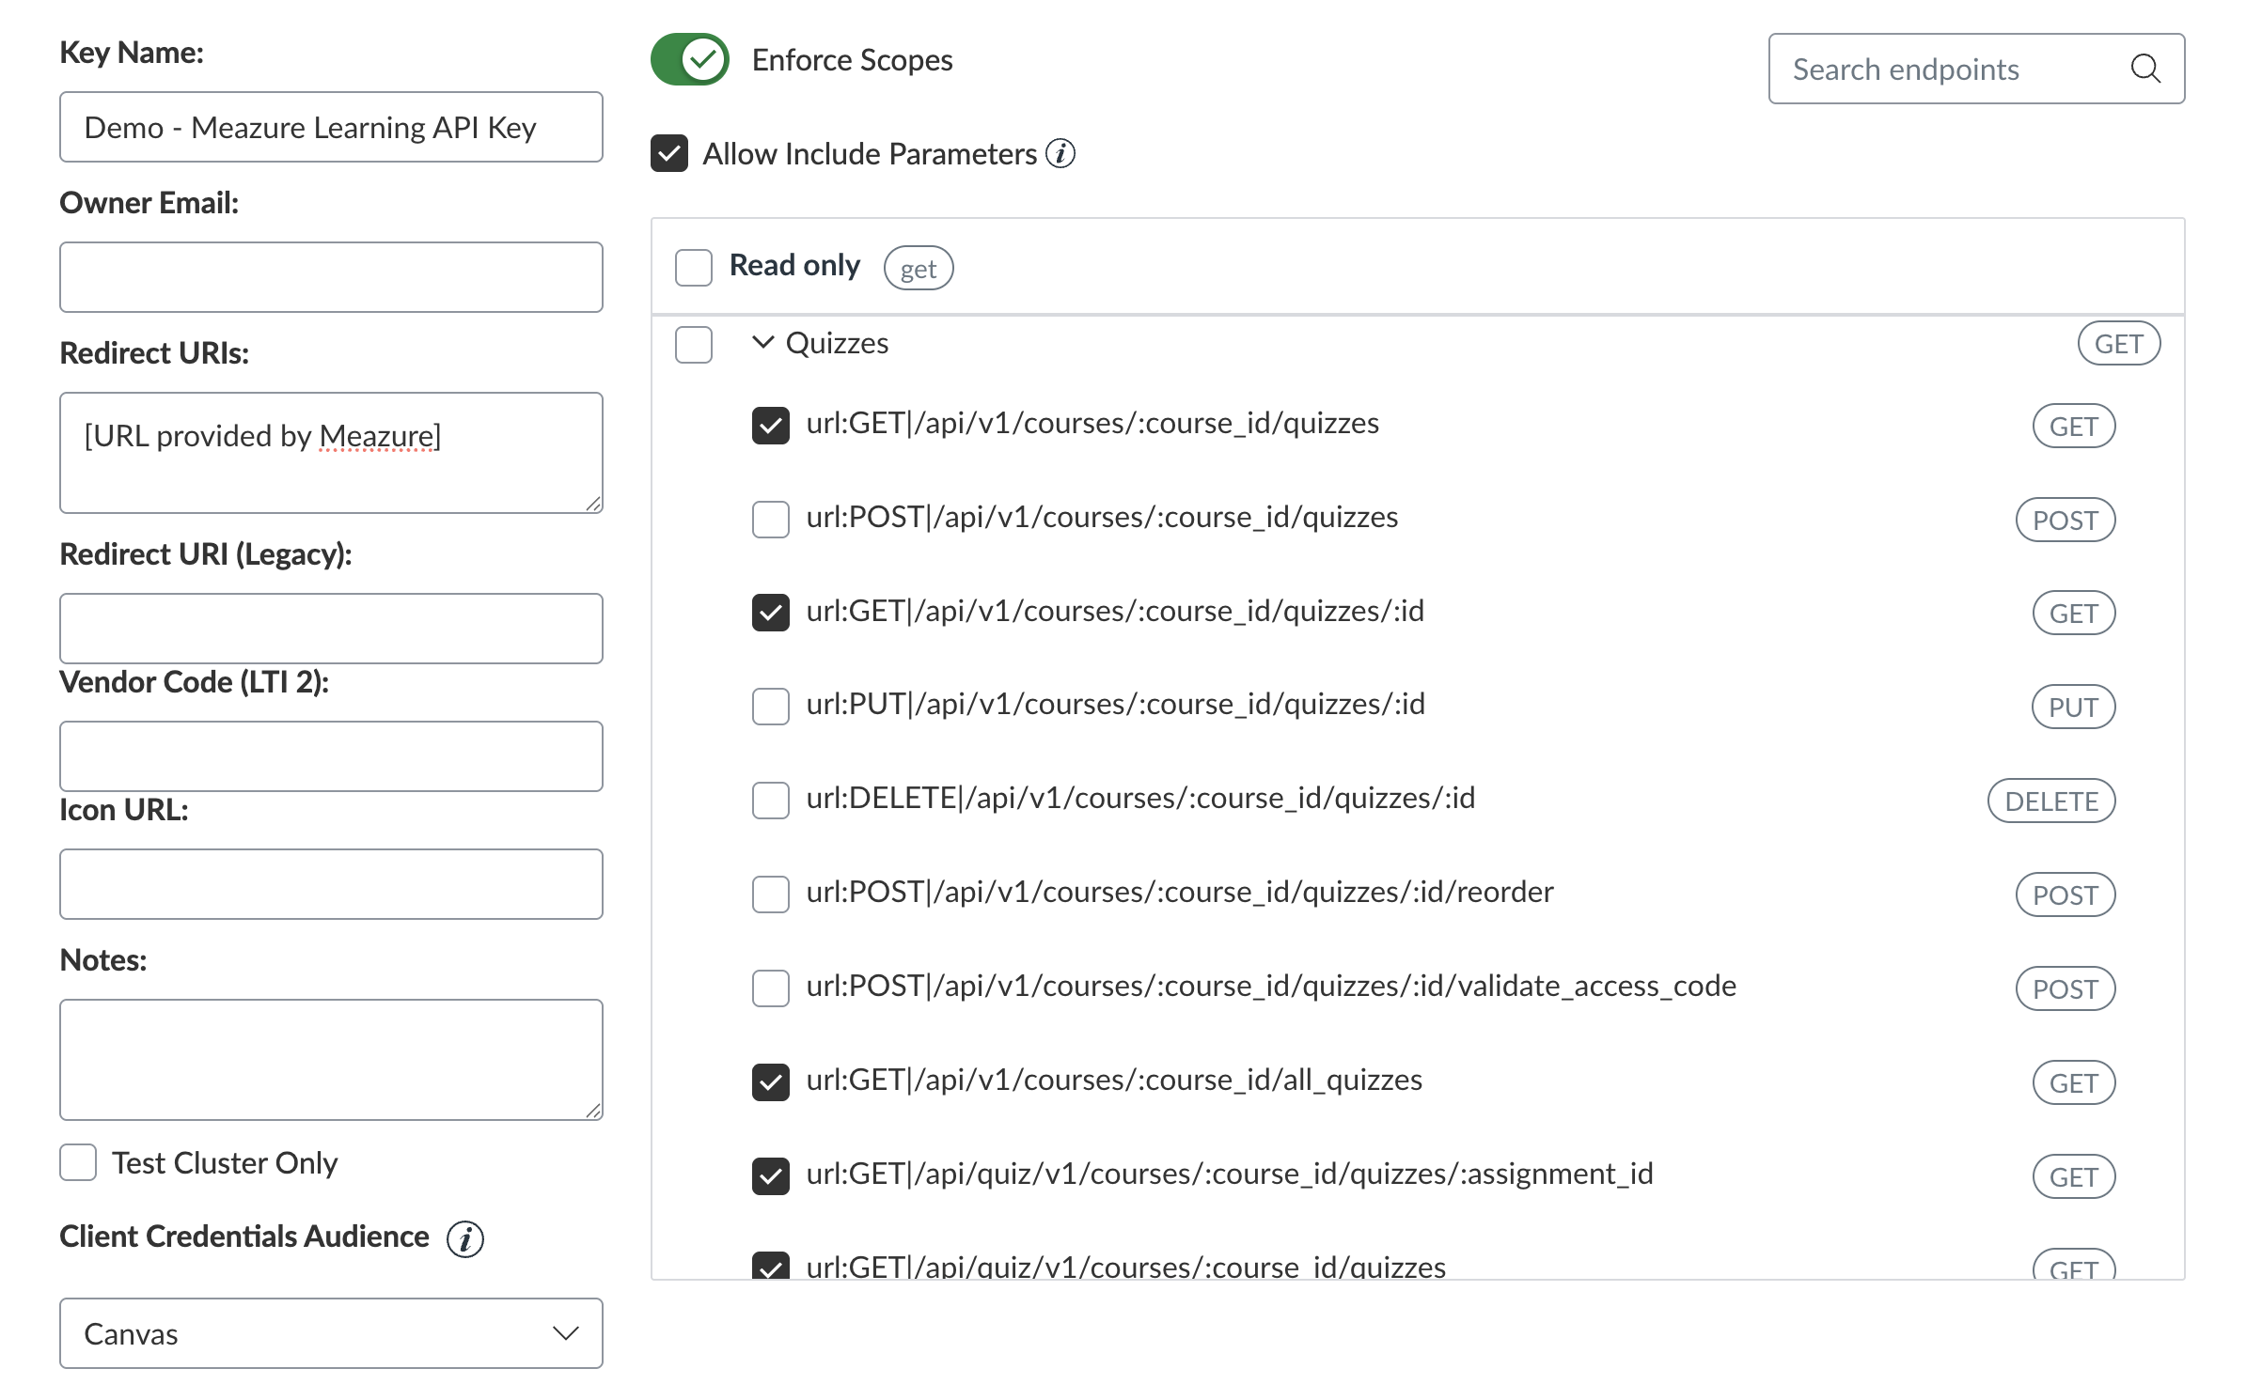Open Allow Include Parameters info icon
This screenshot has height=1400, width=2262.
[1060, 153]
